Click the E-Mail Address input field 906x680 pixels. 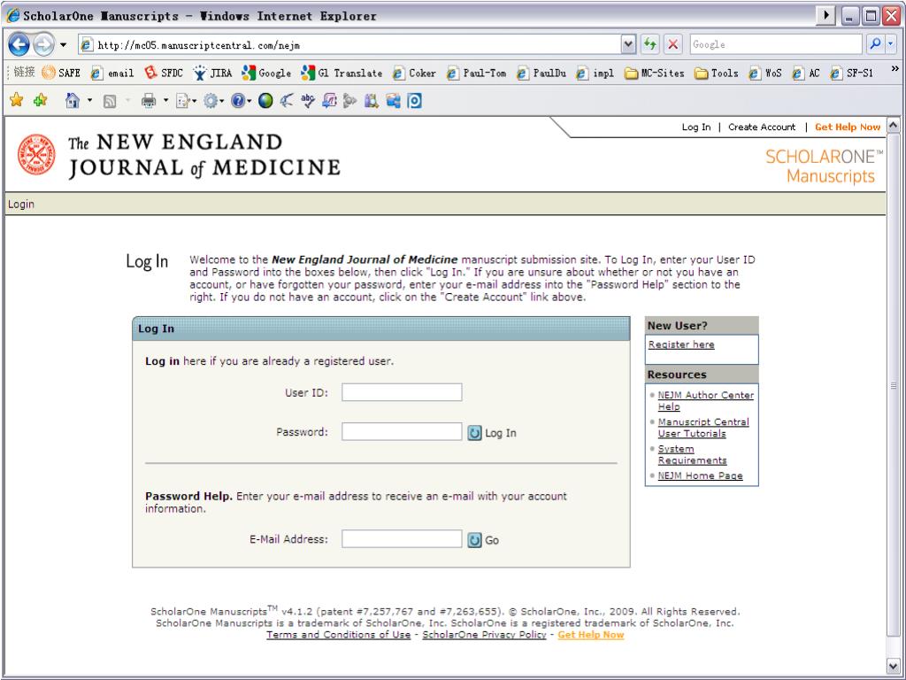click(402, 539)
